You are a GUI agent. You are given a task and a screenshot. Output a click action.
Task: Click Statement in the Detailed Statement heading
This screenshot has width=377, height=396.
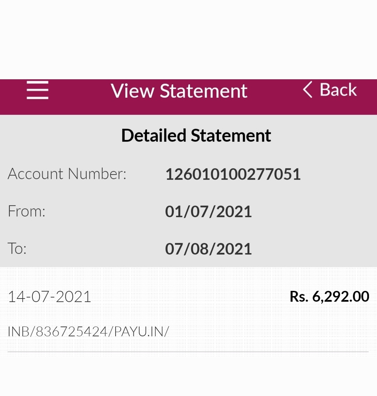point(231,135)
